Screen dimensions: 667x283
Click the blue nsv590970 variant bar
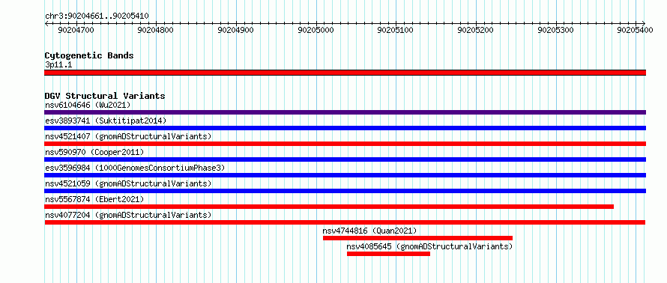click(x=345, y=159)
